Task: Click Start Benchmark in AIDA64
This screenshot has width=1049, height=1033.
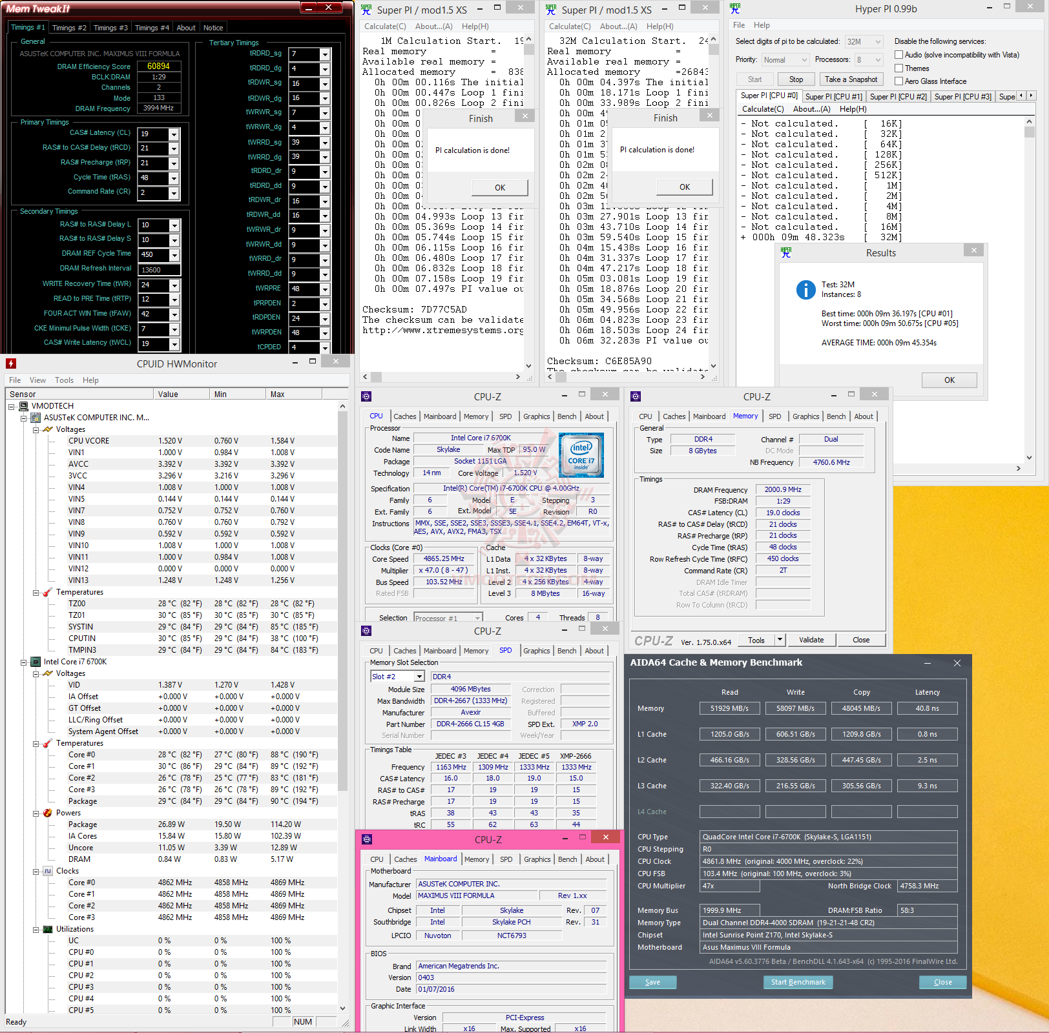Action: [x=798, y=982]
